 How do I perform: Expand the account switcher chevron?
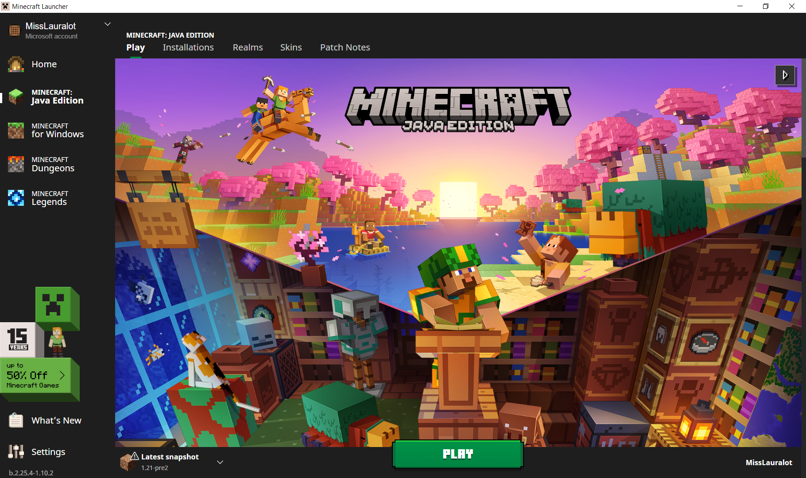tap(107, 24)
